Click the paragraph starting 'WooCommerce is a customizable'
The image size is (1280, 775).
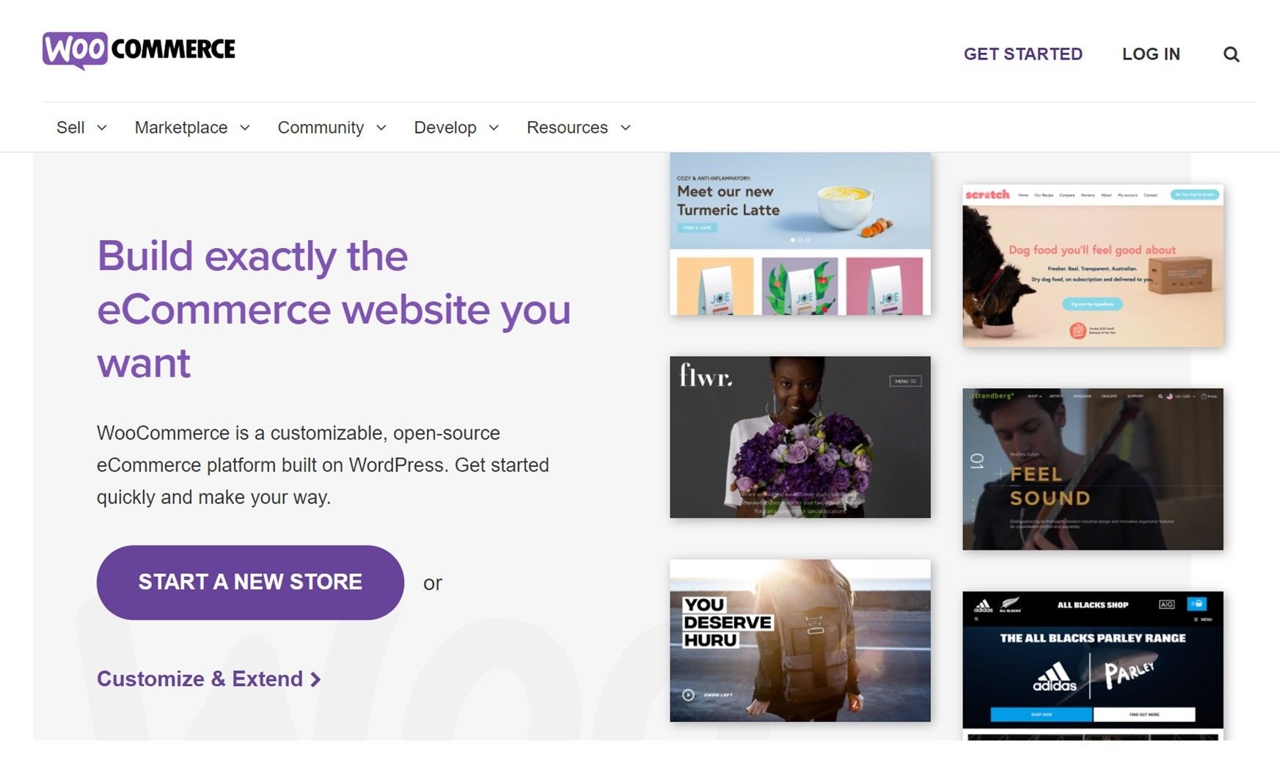pyautogui.click(x=323, y=465)
